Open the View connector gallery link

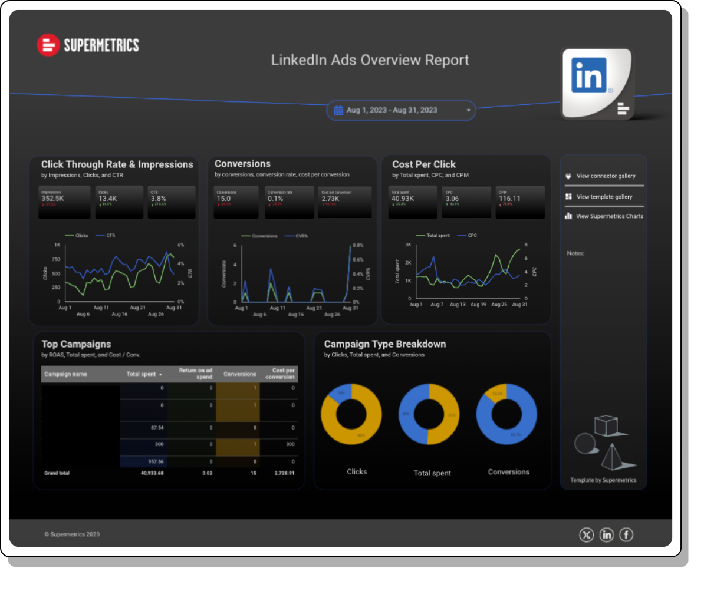606,176
